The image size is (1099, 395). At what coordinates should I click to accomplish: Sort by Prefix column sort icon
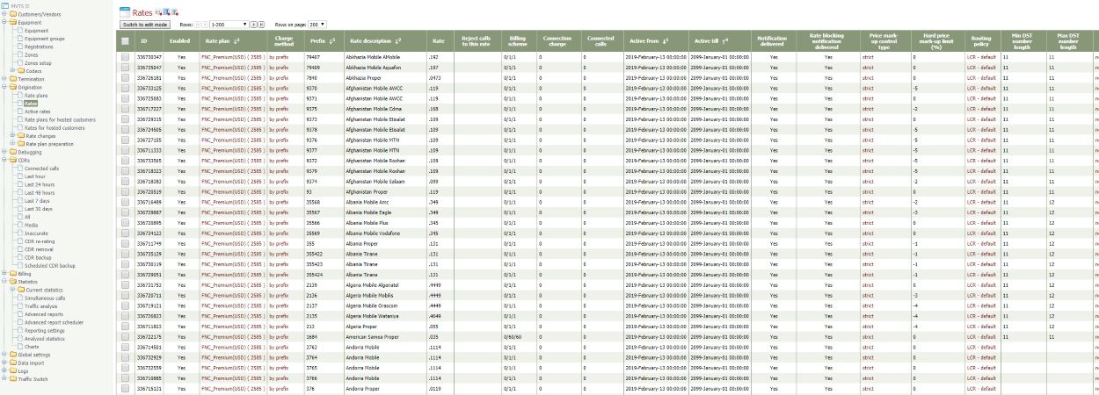331,41
